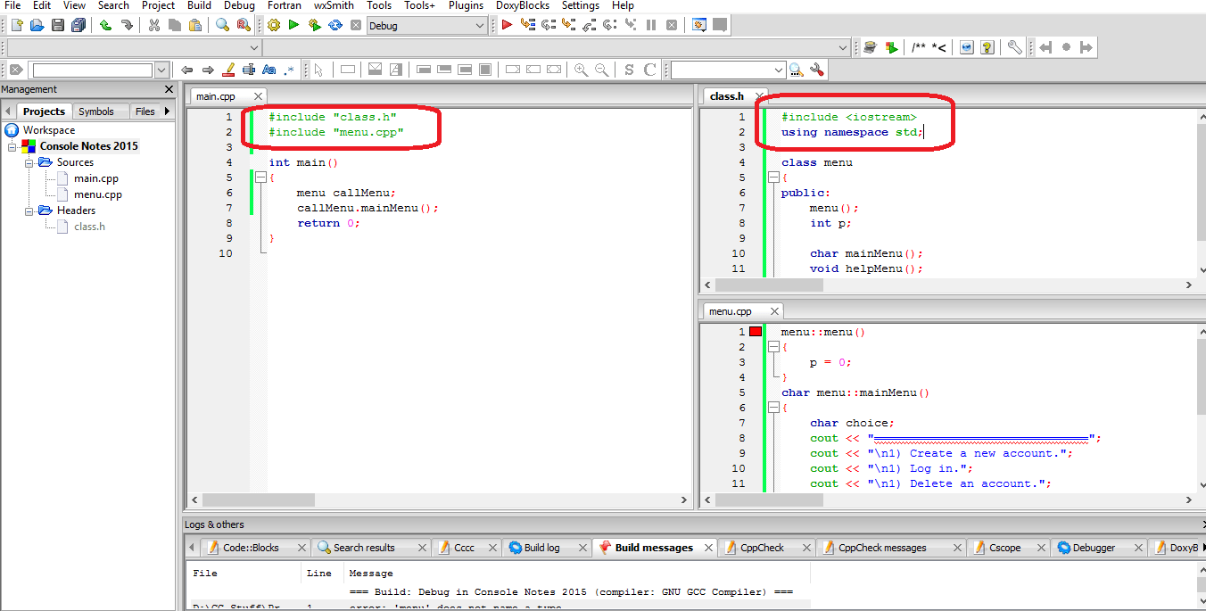Screen dimensions: 1206x611
Task: Zoom in the editor
Action: point(581,70)
